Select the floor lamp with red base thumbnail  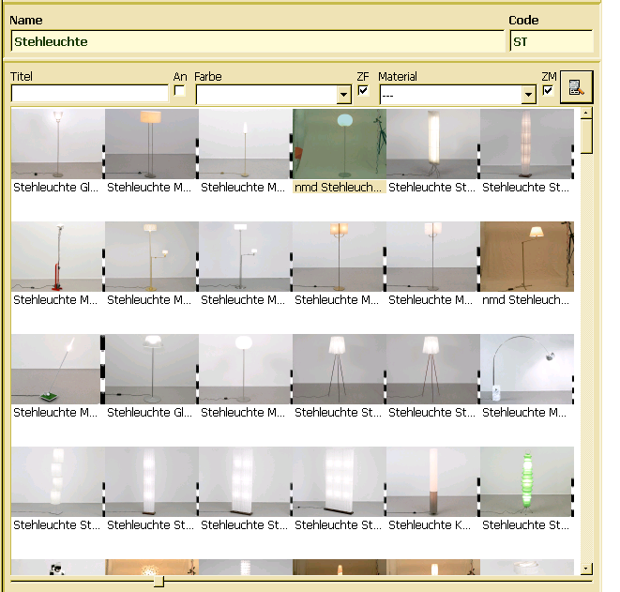(x=57, y=257)
